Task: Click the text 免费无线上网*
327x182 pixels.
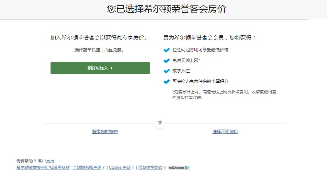Action: pyautogui.click(x=186, y=60)
